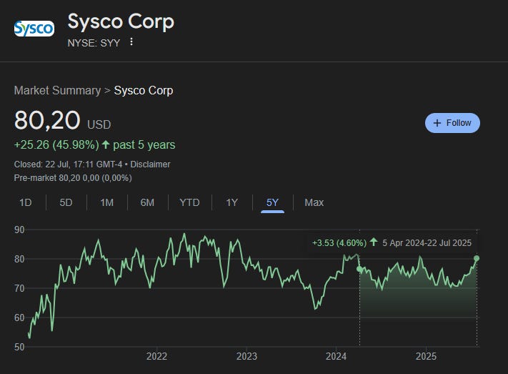Click the 2024 x-axis label
This screenshot has width=508, height=374.
[336, 356]
